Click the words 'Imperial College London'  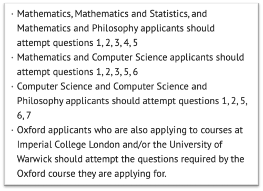coord(69,145)
